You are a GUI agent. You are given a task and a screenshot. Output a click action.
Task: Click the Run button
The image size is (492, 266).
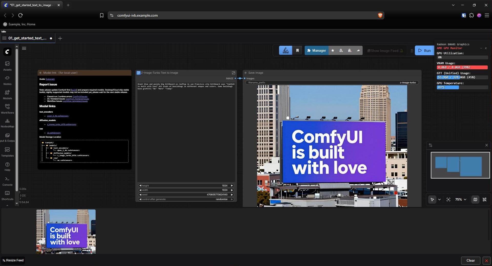tap(424, 51)
